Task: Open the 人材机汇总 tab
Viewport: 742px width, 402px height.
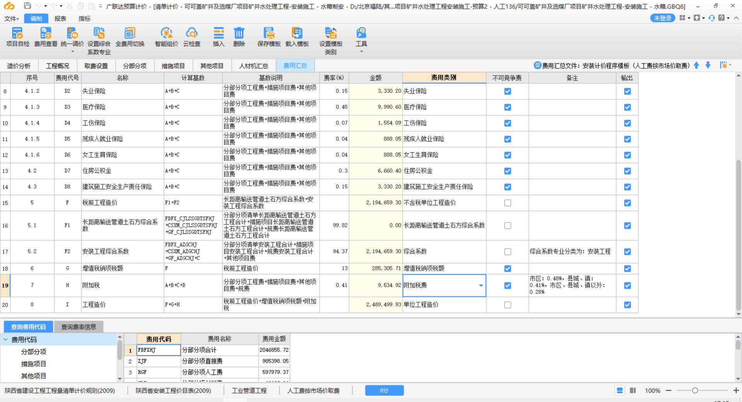Action: pyautogui.click(x=254, y=66)
